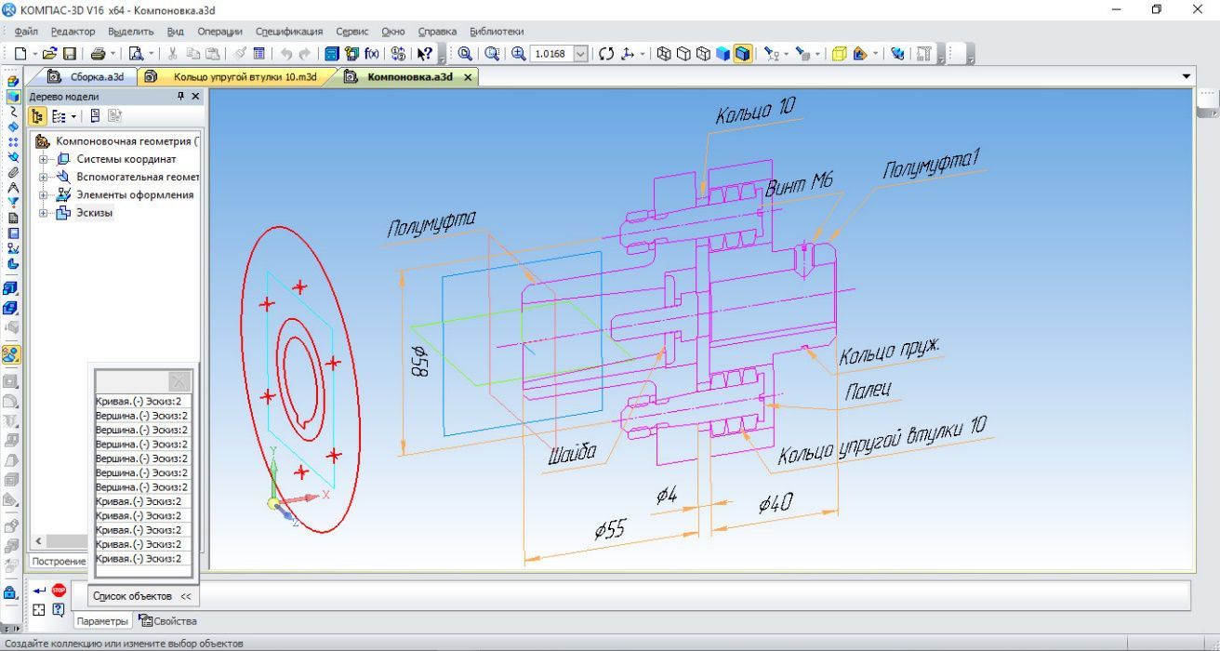Open the Variables f(x) tool
Image resolution: width=1220 pixels, height=651 pixels.
point(372,54)
